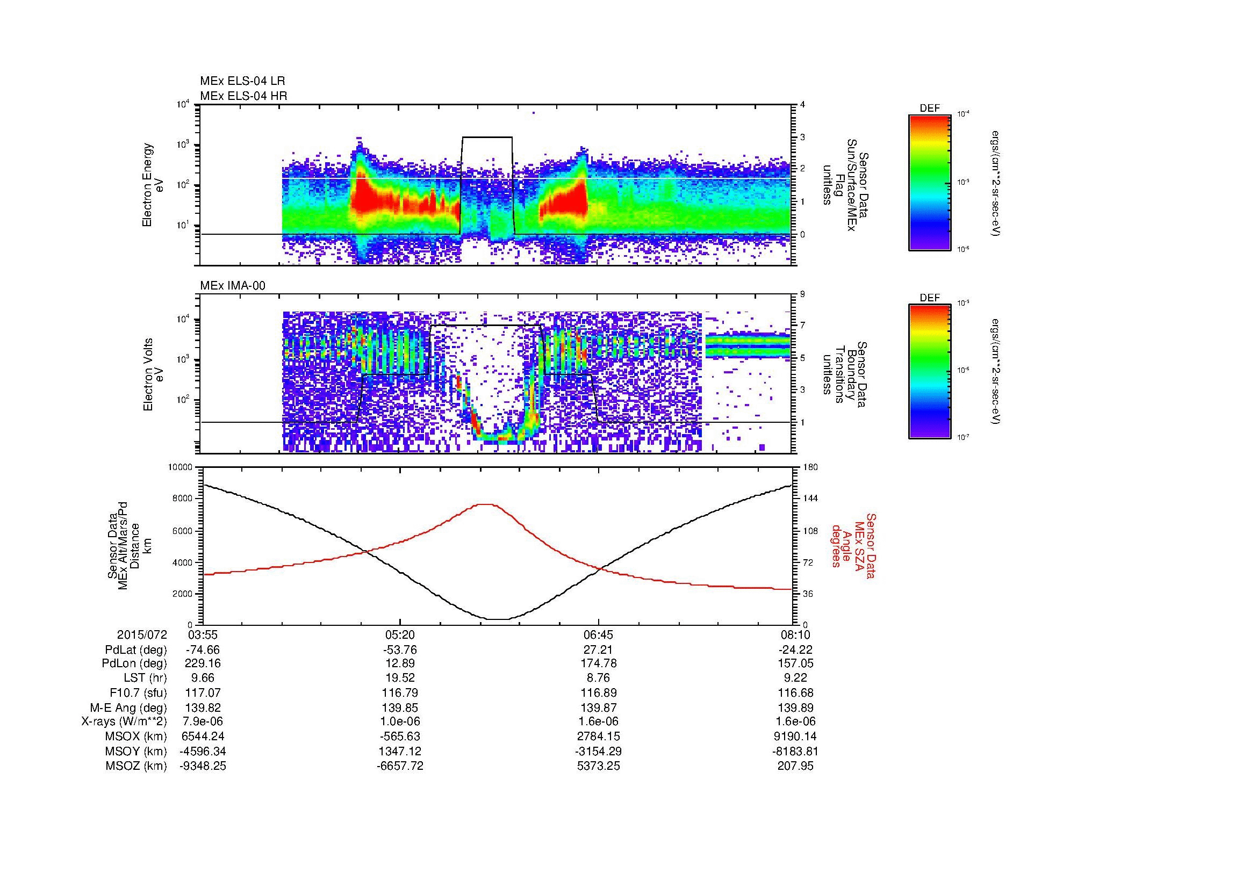Click the 'MEx IMA-00' panel title
The height and width of the screenshot is (888, 1257).
pyautogui.click(x=233, y=286)
